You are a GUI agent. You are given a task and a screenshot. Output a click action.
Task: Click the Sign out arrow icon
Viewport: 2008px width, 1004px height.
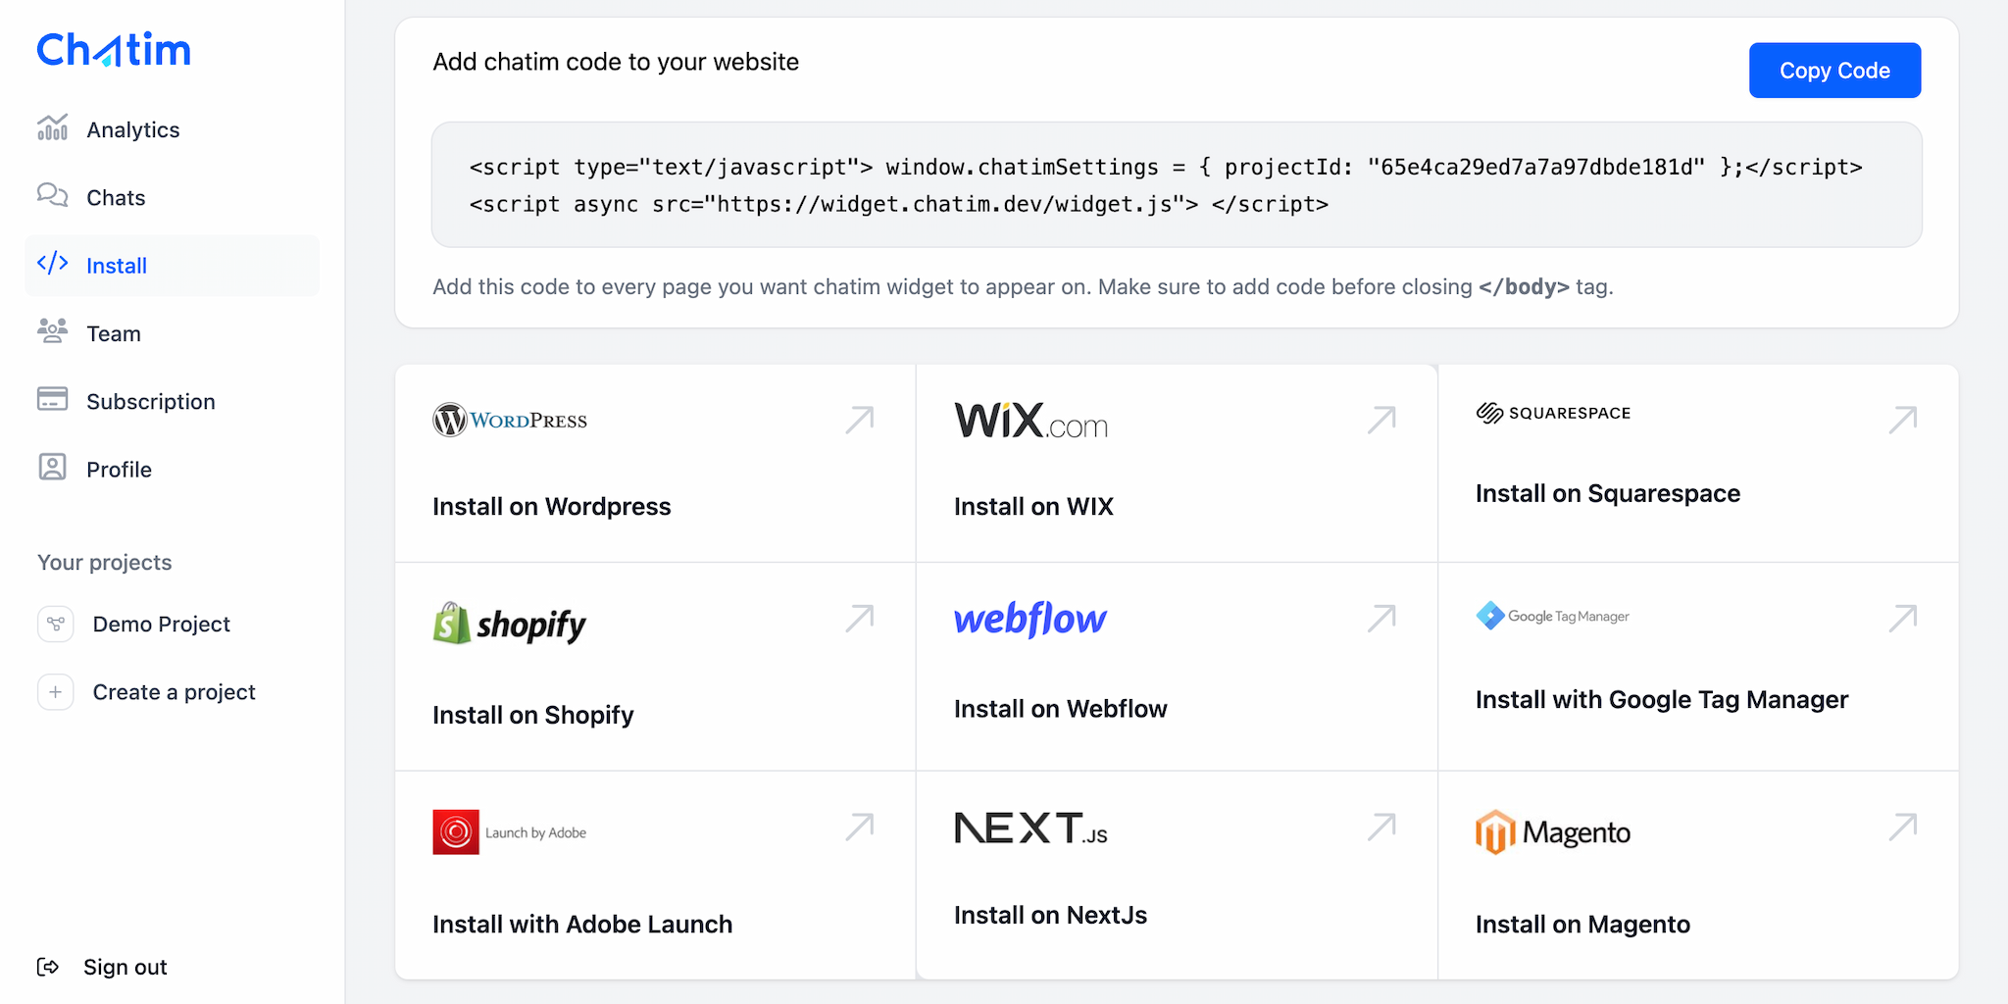(x=48, y=967)
